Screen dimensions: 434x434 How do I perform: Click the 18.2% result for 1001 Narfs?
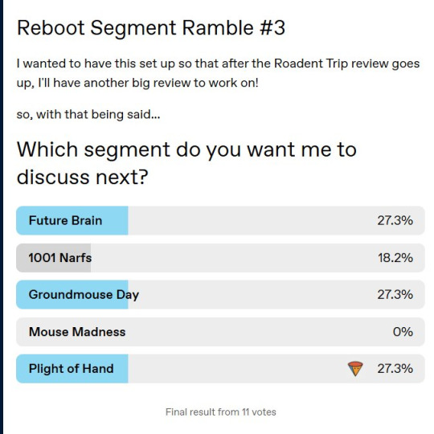click(395, 258)
